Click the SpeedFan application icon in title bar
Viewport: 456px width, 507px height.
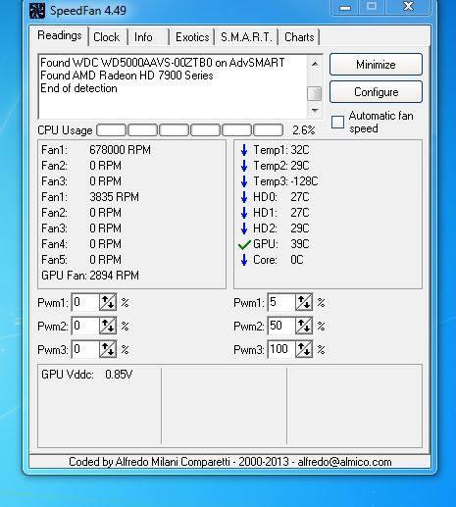(x=37, y=10)
